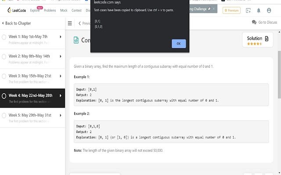
Task: Open the Explore menu item
Action: 35,10
